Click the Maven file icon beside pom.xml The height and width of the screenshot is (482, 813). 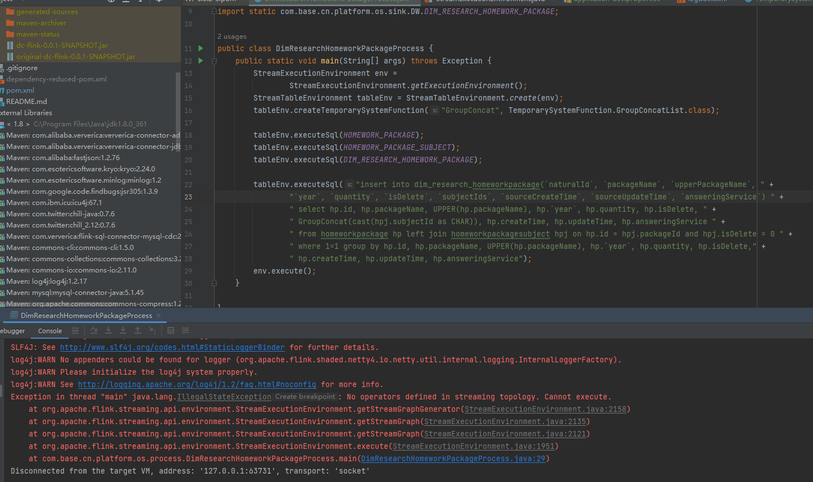2,90
